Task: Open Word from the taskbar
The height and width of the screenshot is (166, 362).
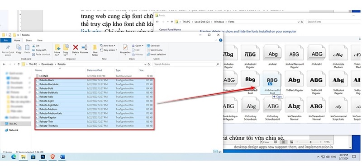Action: click(62, 157)
